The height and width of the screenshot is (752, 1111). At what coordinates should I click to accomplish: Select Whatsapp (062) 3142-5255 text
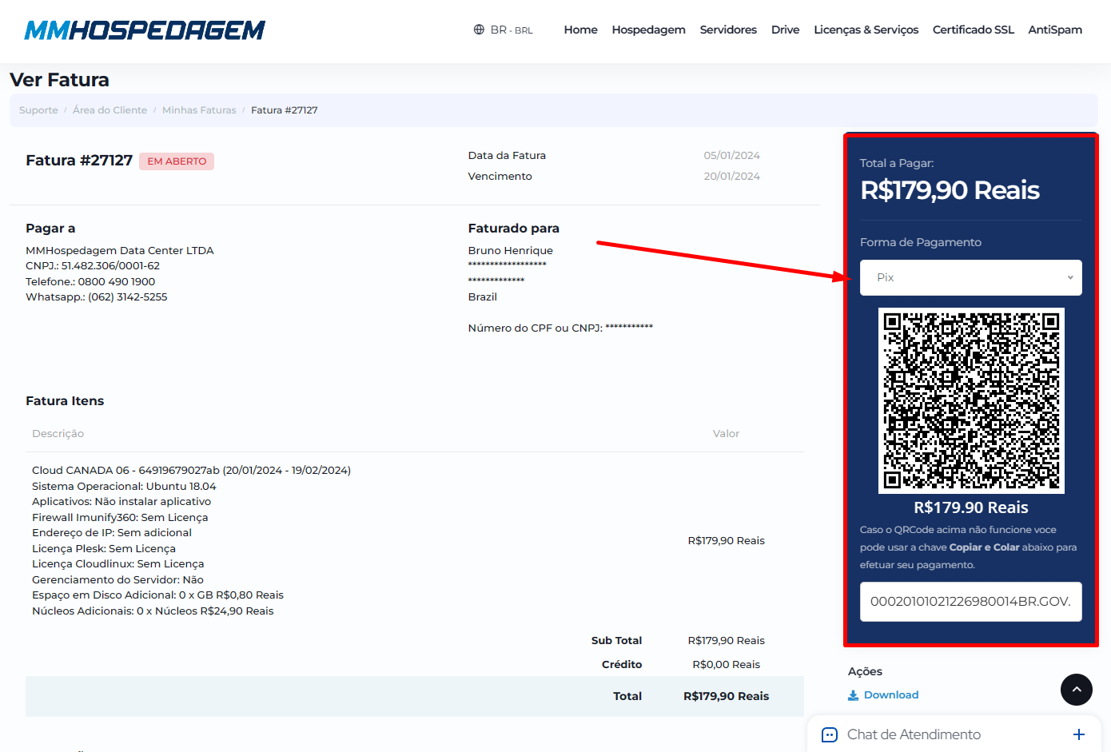coord(97,297)
